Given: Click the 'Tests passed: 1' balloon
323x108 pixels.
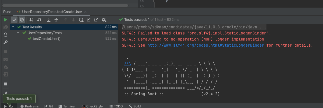Looking at the screenshot, I should coord(19,99).
